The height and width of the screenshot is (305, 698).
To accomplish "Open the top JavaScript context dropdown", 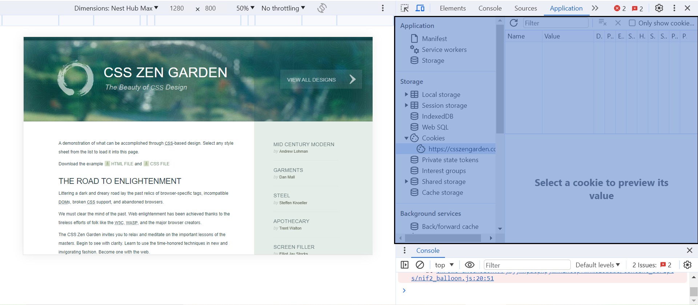I will tap(444, 265).
